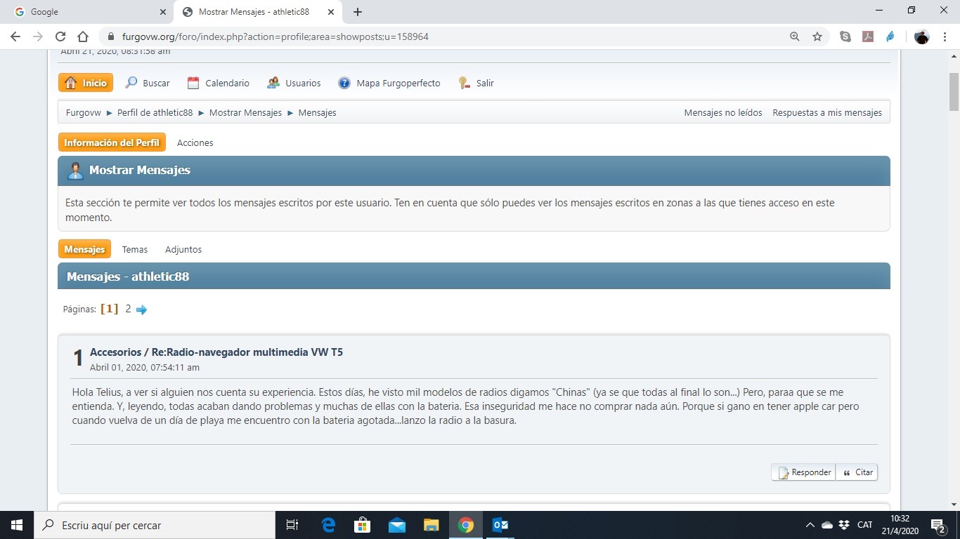This screenshot has width=960, height=539.
Task: Open the Buscar search menu item
Action: (148, 83)
